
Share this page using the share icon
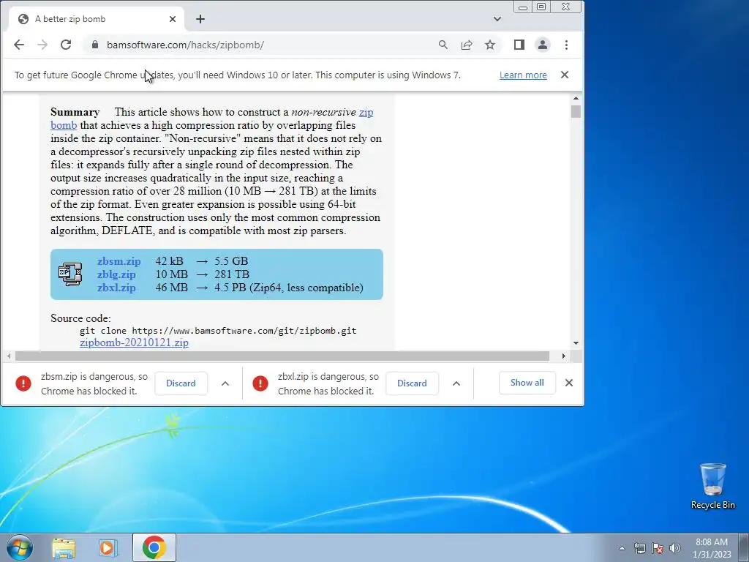pos(466,45)
